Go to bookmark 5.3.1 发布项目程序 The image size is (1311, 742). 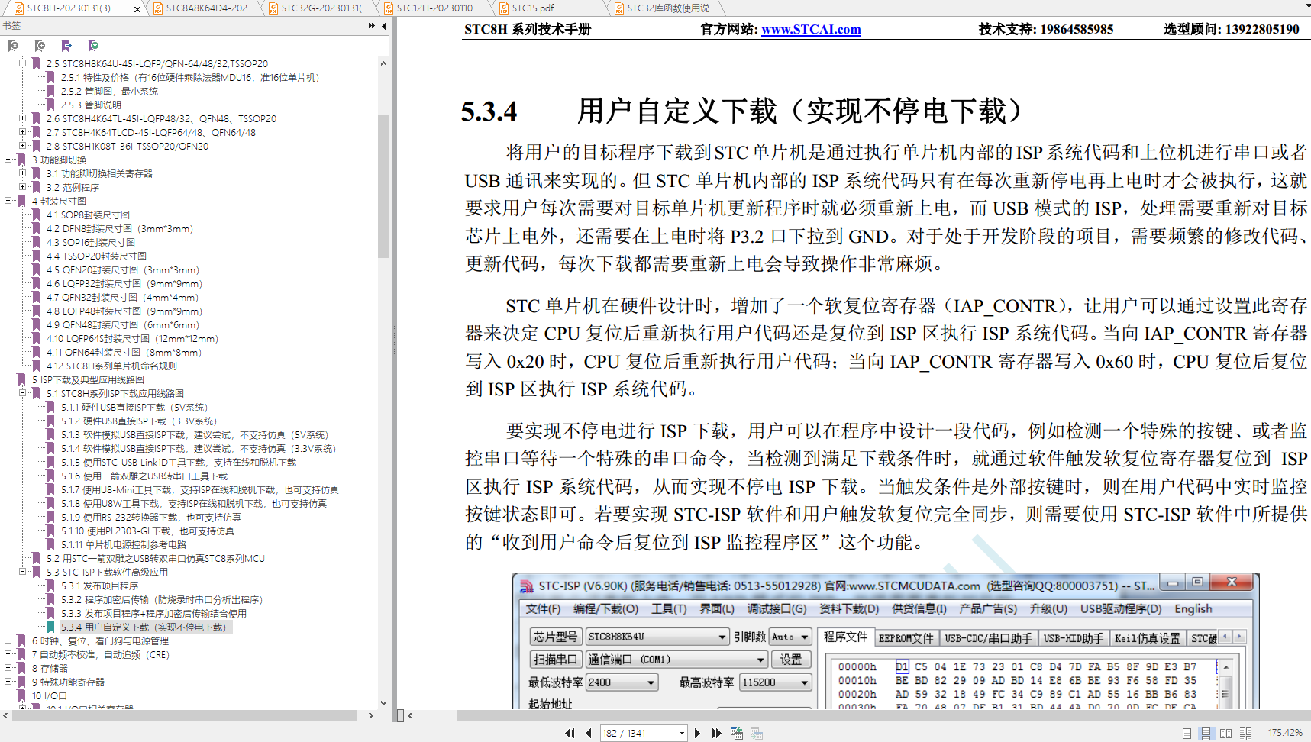point(100,586)
